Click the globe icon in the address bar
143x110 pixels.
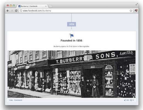pos(21,11)
